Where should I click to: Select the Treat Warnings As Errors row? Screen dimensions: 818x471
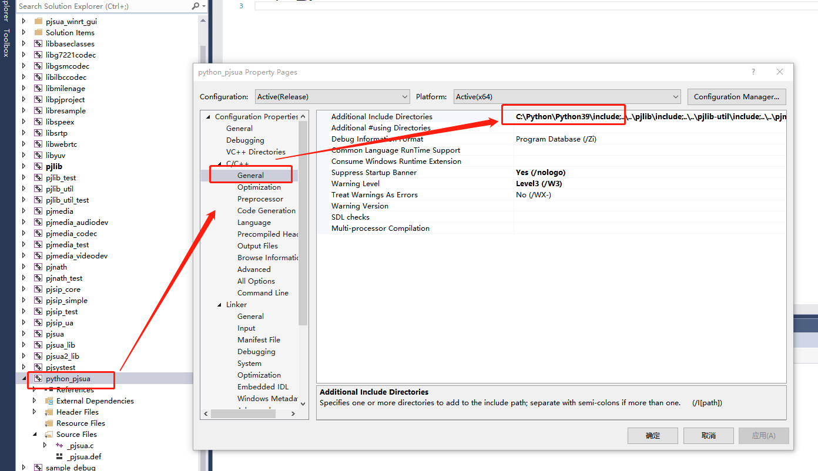(551, 194)
